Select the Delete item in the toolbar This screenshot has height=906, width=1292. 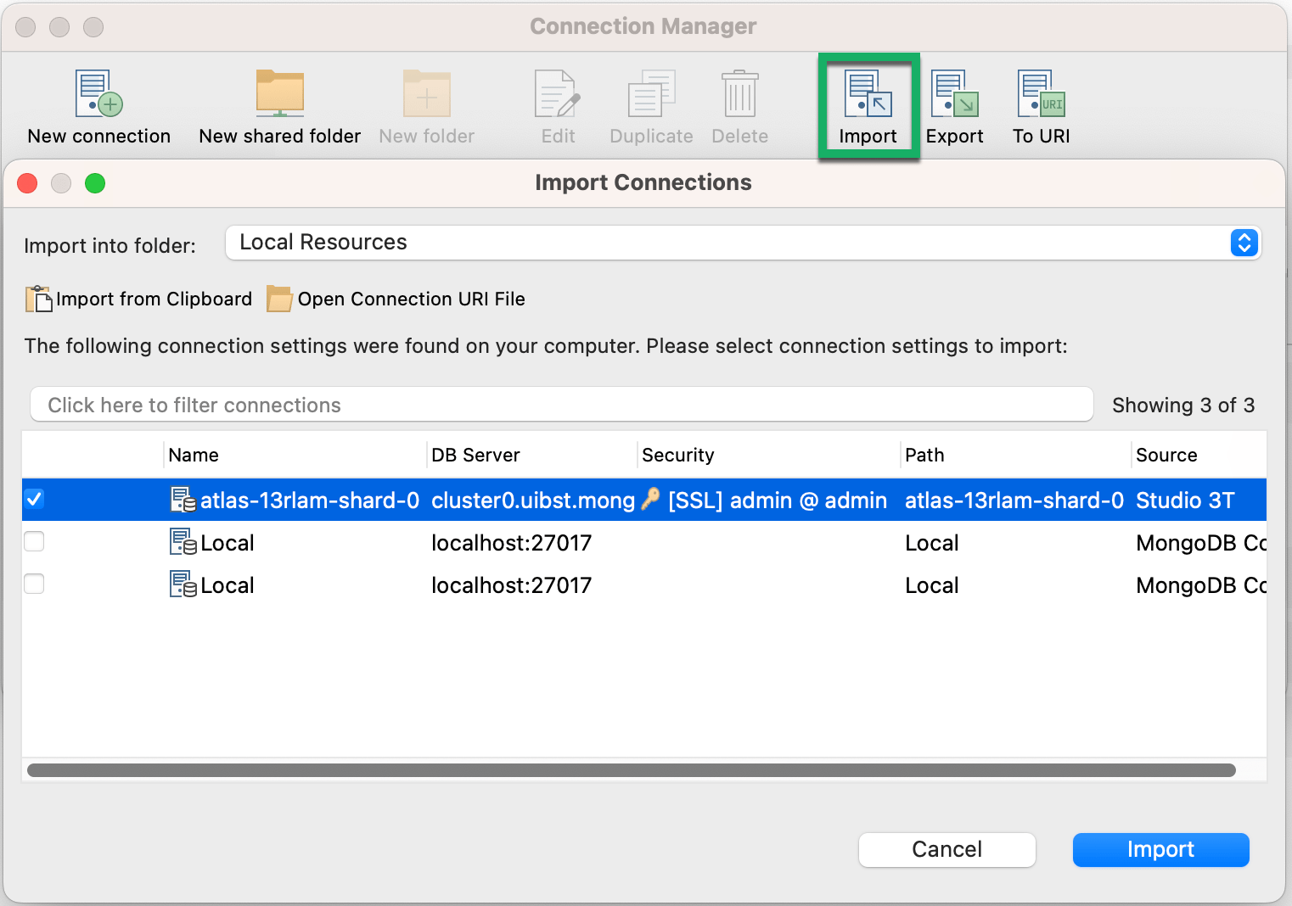[x=739, y=102]
